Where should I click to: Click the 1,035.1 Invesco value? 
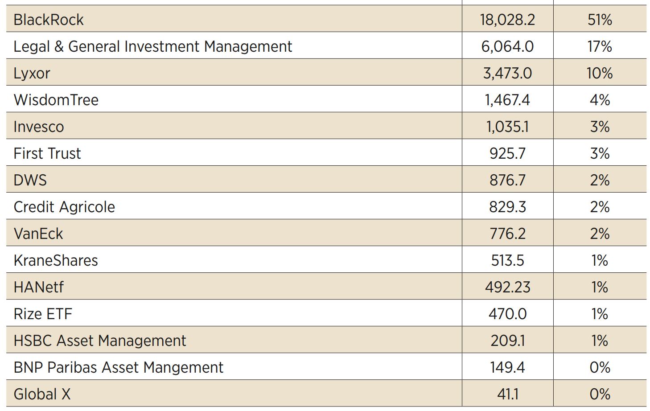pyautogui.click(x=507, y=127)
